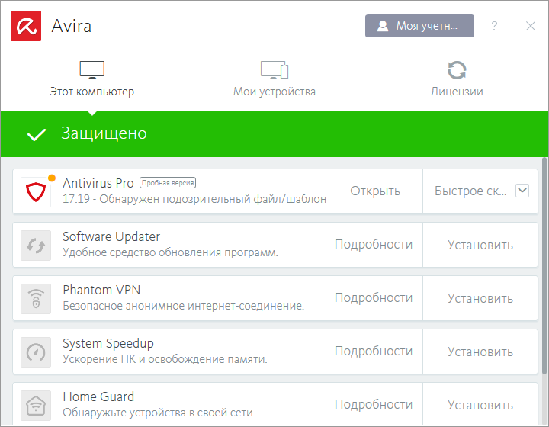Expand the Быстрое сканирование dropdown arrow
Image resolution: width=549 pixels, height=427 pixels.
[522, 191]
